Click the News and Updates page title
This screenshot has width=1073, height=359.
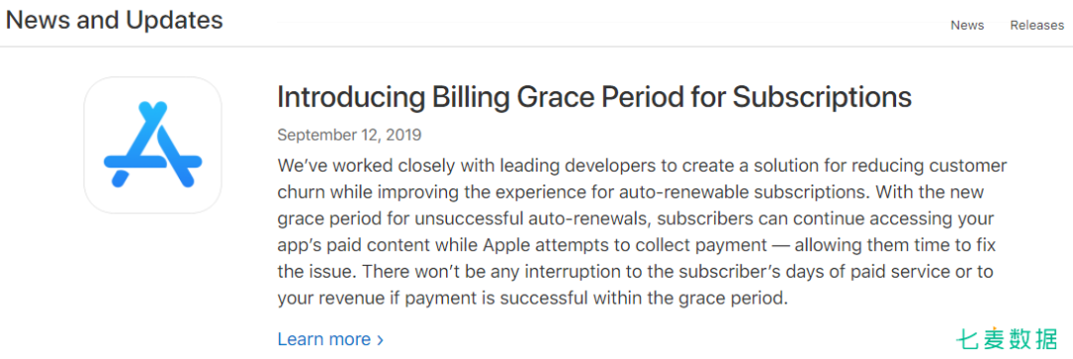pos(114,20)
